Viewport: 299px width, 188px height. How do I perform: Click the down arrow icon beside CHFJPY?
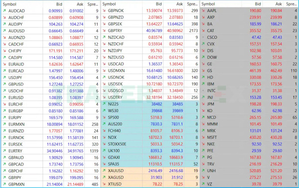(x=4, y=51)
